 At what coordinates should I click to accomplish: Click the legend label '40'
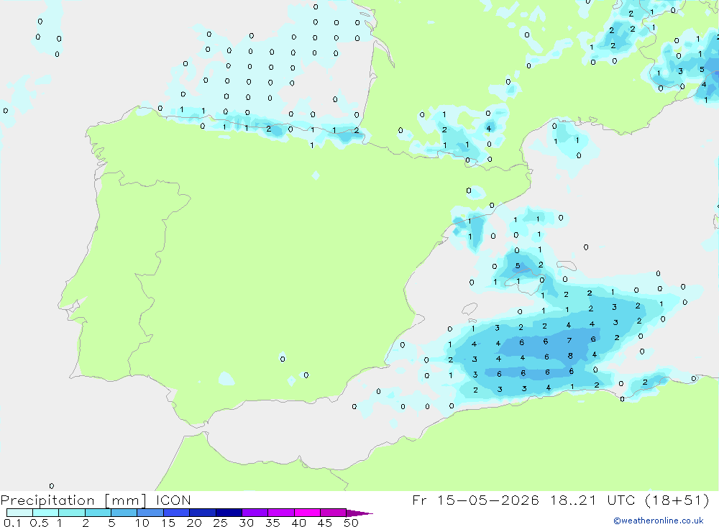coord(298,523)
